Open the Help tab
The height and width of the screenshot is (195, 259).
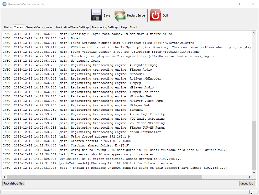(x=124, y=27)
